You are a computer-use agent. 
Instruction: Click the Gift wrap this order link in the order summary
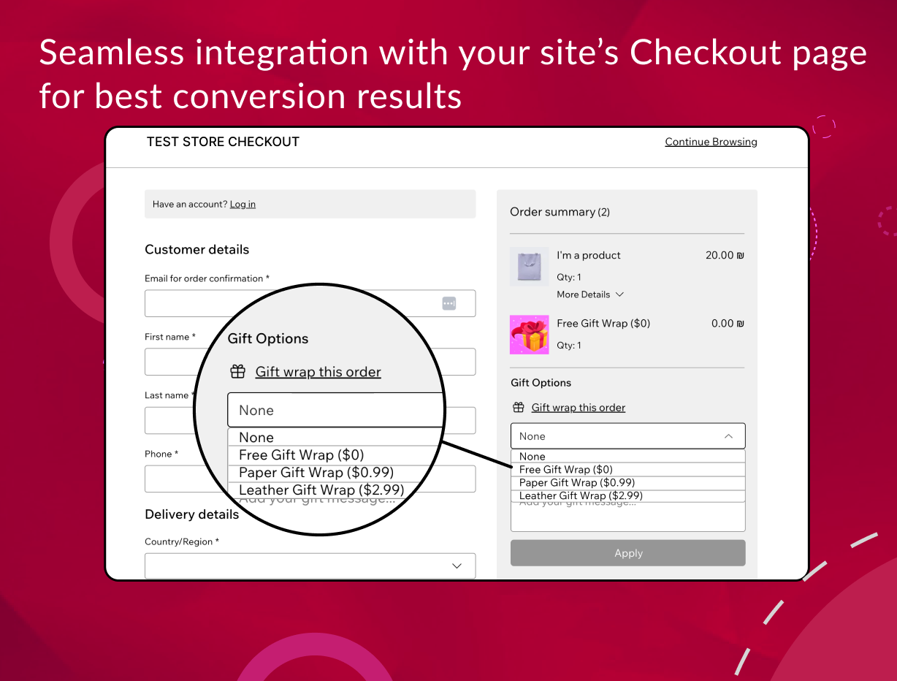point(579,408)
